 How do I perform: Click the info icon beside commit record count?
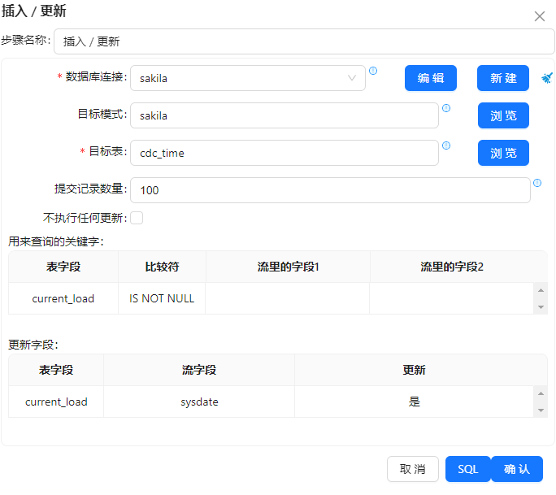[x=537, y=183]
